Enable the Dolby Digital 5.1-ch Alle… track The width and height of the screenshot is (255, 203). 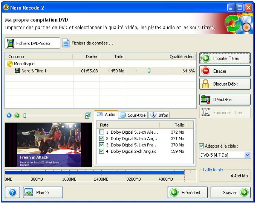tap(102, 132)
